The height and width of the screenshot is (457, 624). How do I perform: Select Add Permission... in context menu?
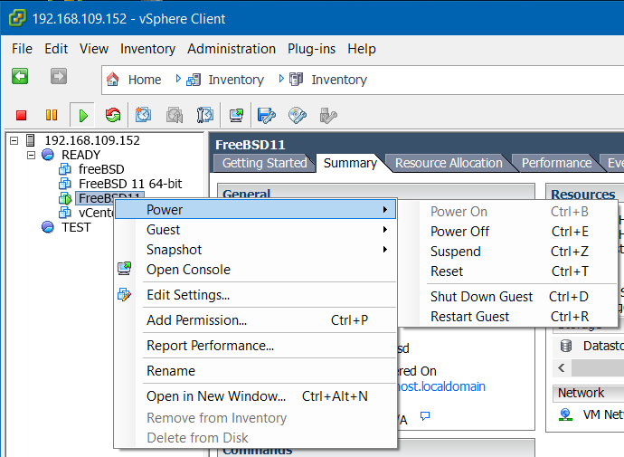pos(256,320)
